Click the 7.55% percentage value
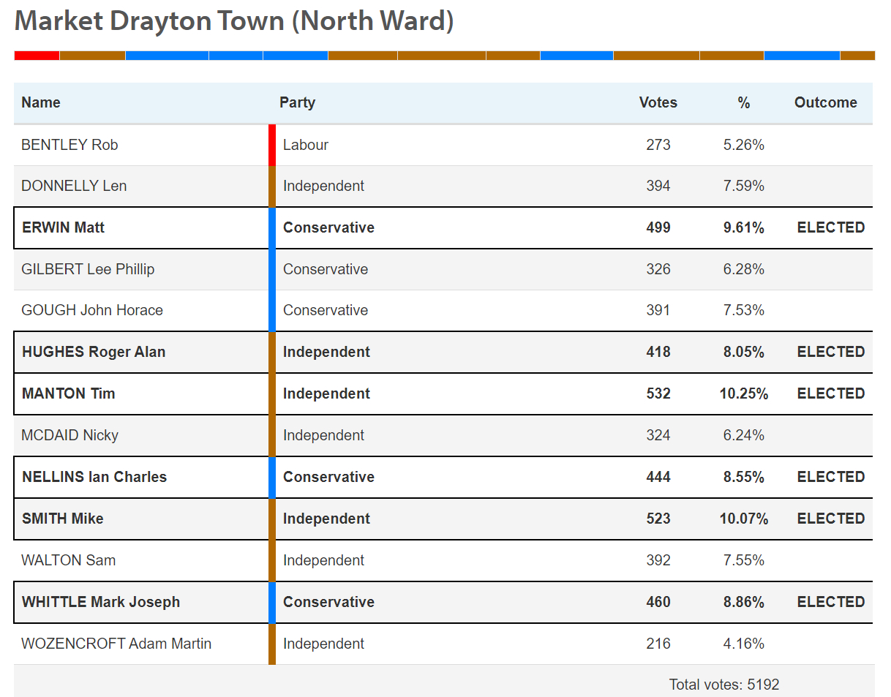 pos(744,560)
